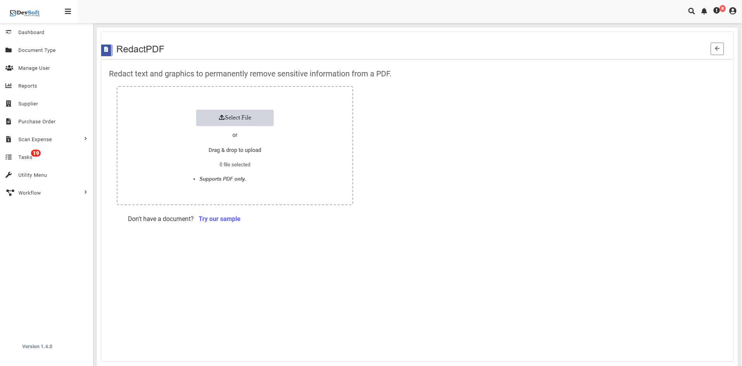
Task: Expand the Scan Expense submenu
Action: [85, 139]
